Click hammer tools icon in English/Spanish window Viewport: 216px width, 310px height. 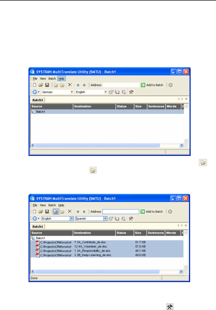click(131, 218)
